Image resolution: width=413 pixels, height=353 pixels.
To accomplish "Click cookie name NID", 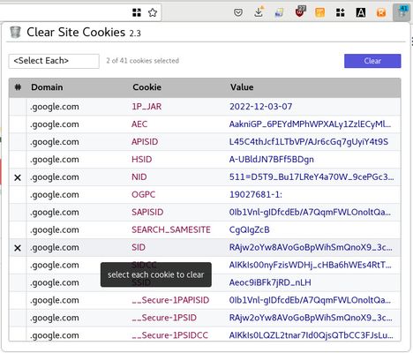I will (x=139, y=177).
